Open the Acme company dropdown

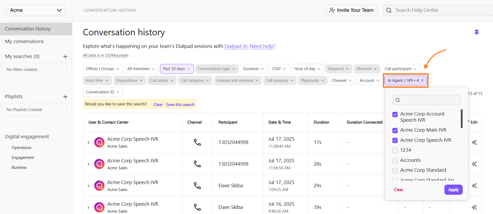[36, 10]
